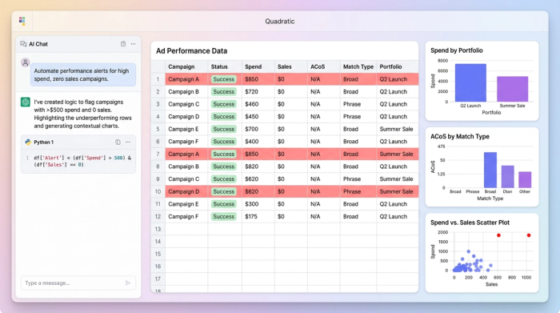Click the AI assistant avatar icon
Screen dimensions: 560x313
tap(26, 102)
